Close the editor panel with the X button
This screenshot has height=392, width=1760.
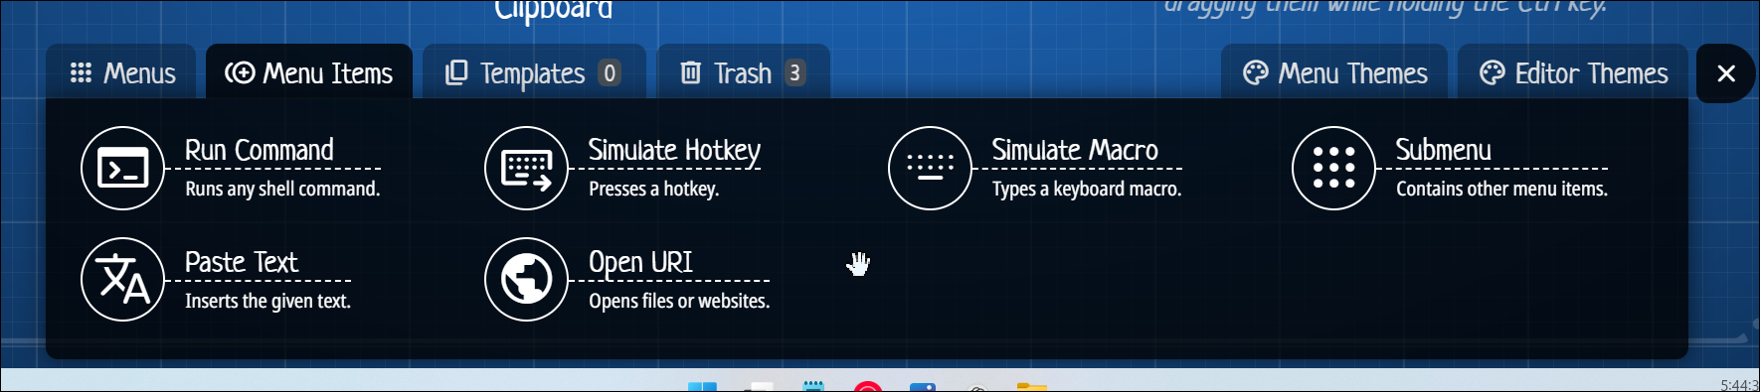(1726, 73)
